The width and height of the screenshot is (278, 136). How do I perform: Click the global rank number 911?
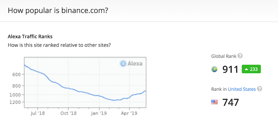[230, 69]
